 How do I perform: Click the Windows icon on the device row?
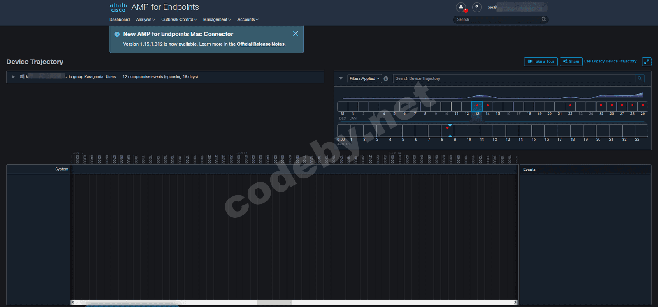tap(22, 77)
